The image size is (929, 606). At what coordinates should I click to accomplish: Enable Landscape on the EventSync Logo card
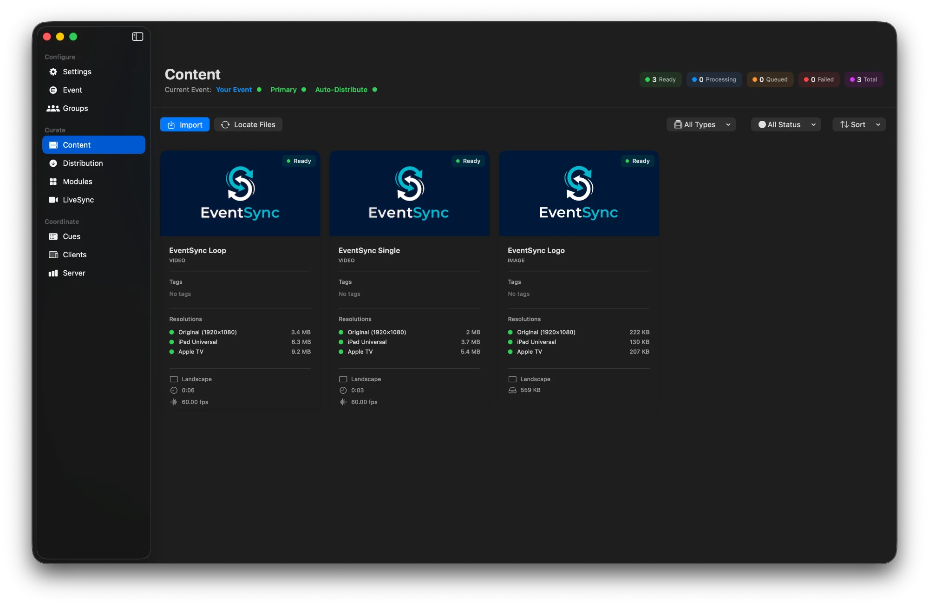(513, 379)
